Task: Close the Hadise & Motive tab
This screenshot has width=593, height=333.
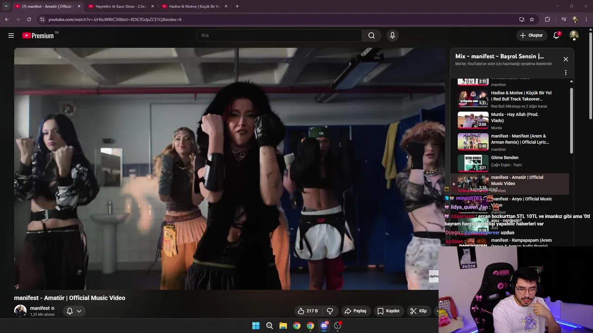Action: [x=226, y=6]
